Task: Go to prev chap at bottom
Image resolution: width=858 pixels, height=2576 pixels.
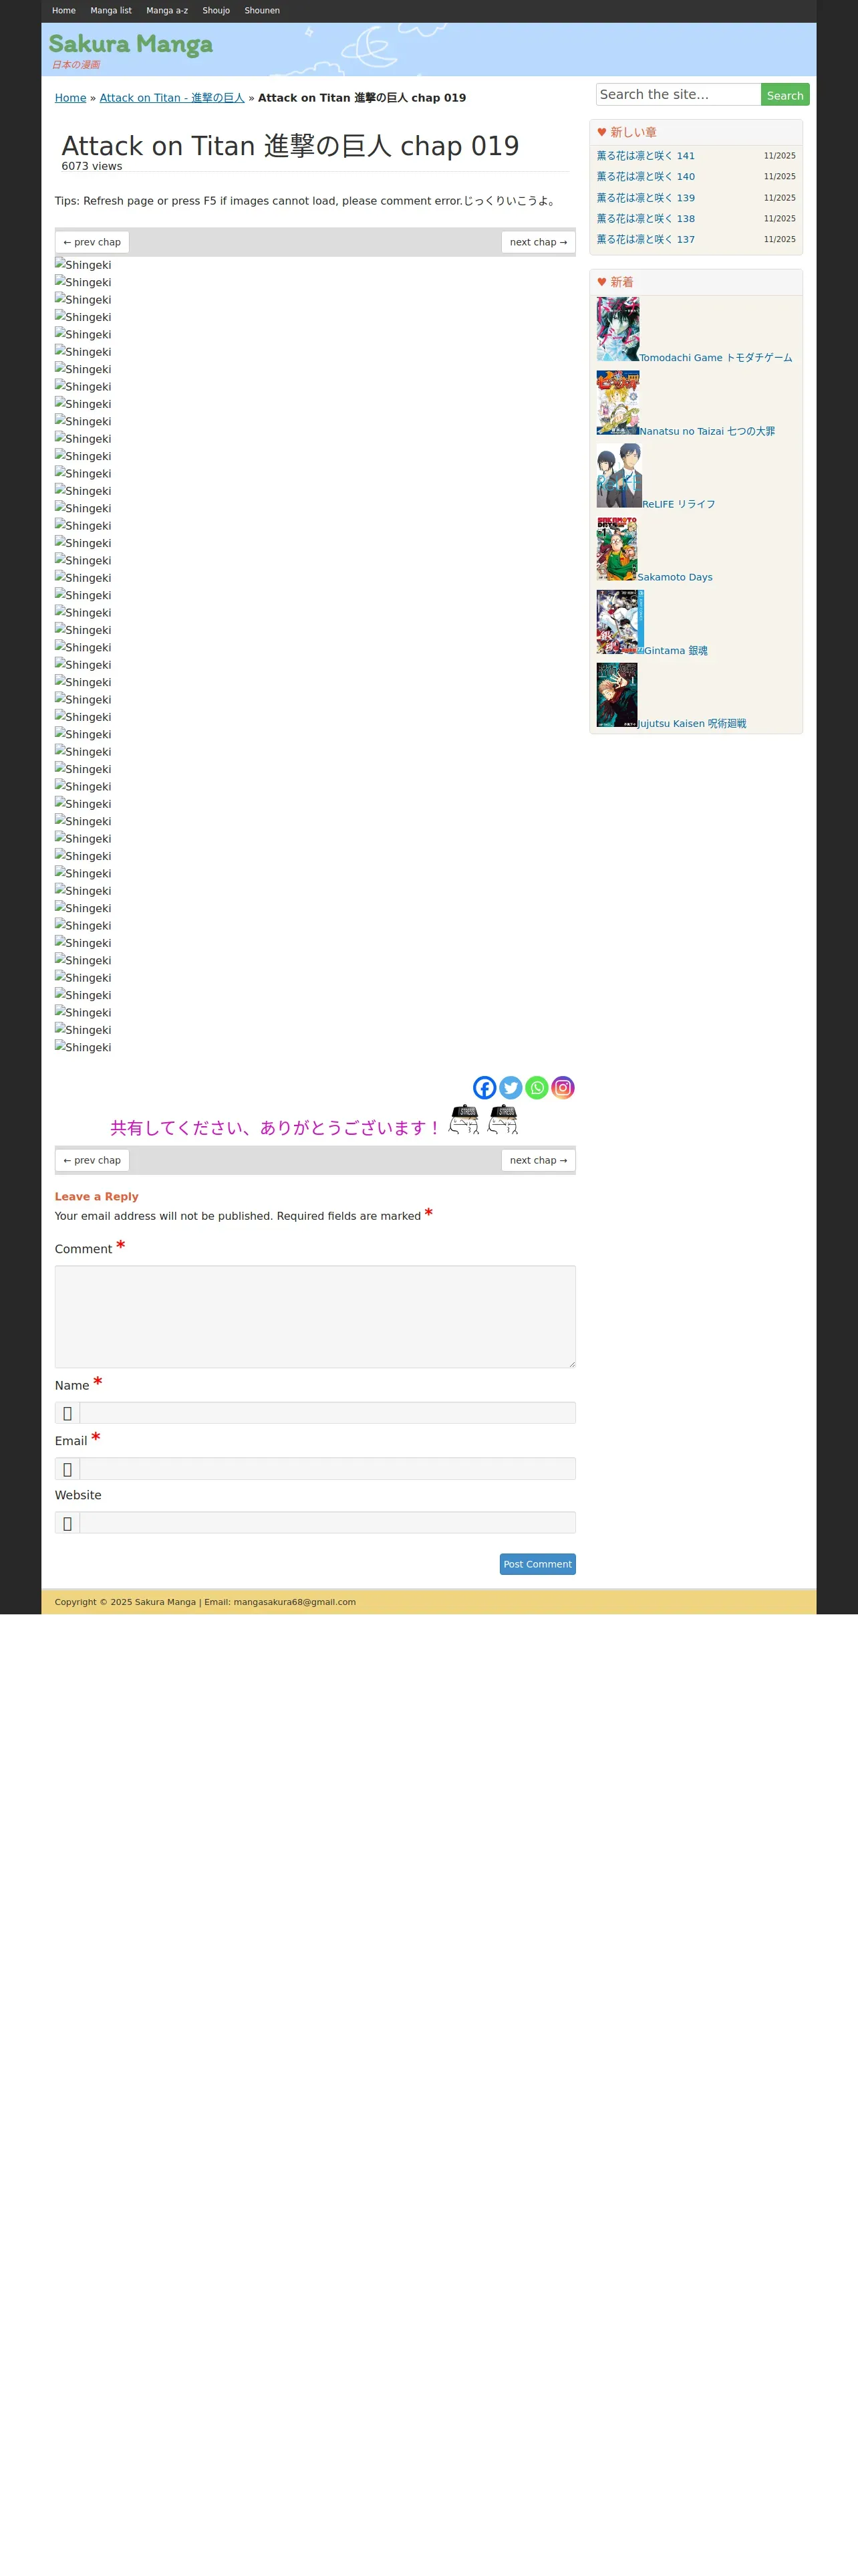Action: [x=92, y=1160]
